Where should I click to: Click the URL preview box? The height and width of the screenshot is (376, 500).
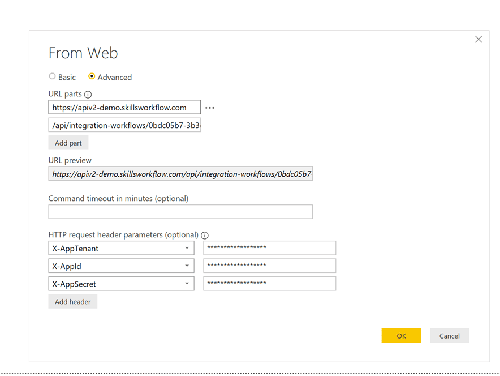pyautogui.click(x=180, y=175)
